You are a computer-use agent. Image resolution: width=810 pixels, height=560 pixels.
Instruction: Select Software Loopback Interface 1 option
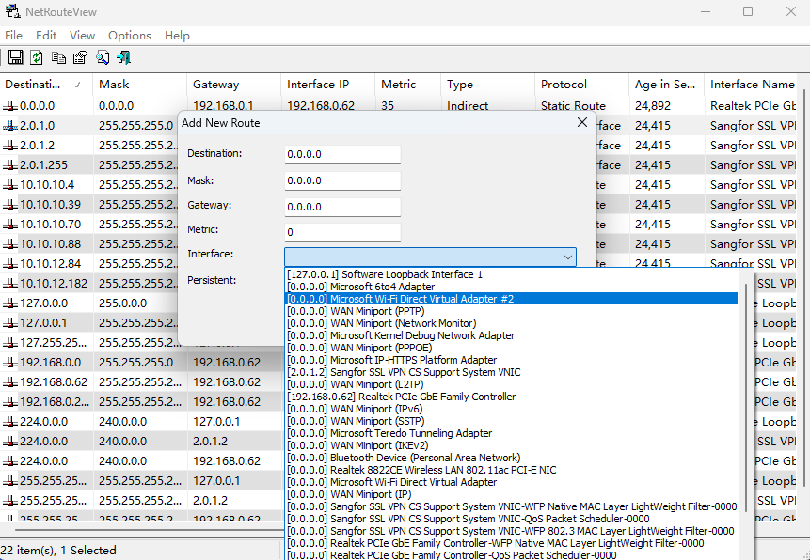tap(384, 274)
